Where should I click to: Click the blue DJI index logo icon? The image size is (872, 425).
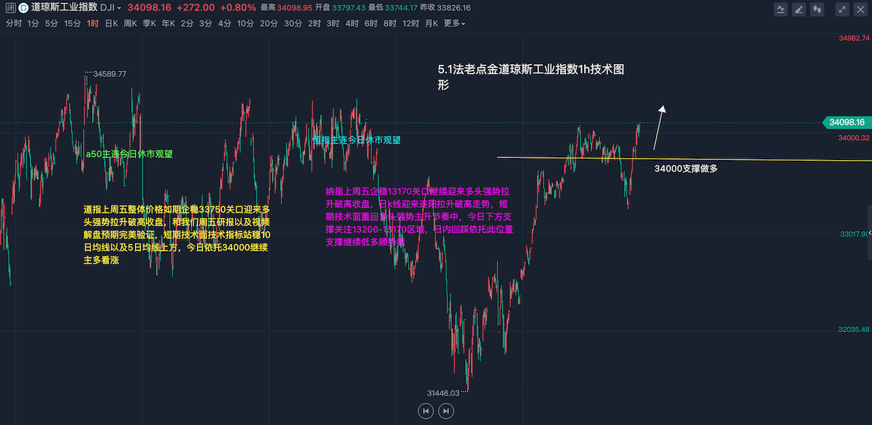23,8
